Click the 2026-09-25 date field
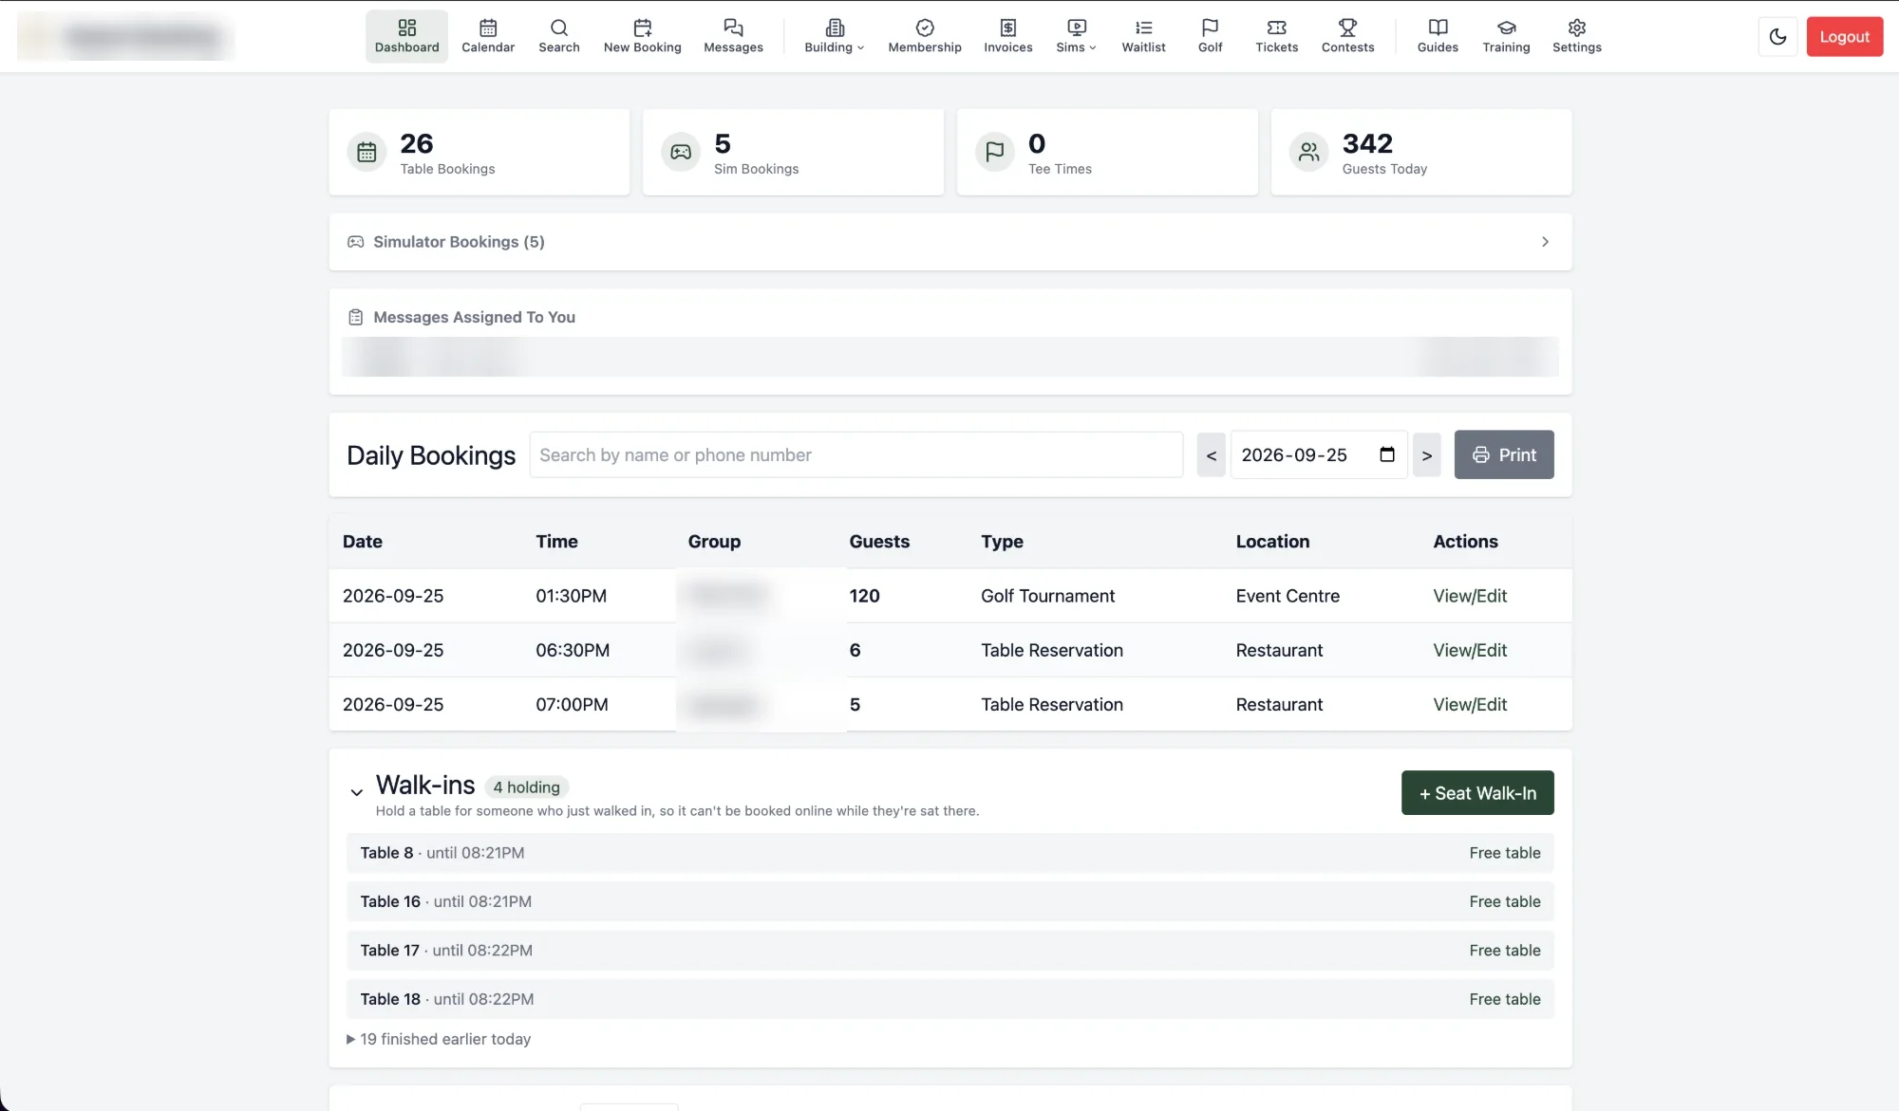1899x1111 pixels. 1318,454
